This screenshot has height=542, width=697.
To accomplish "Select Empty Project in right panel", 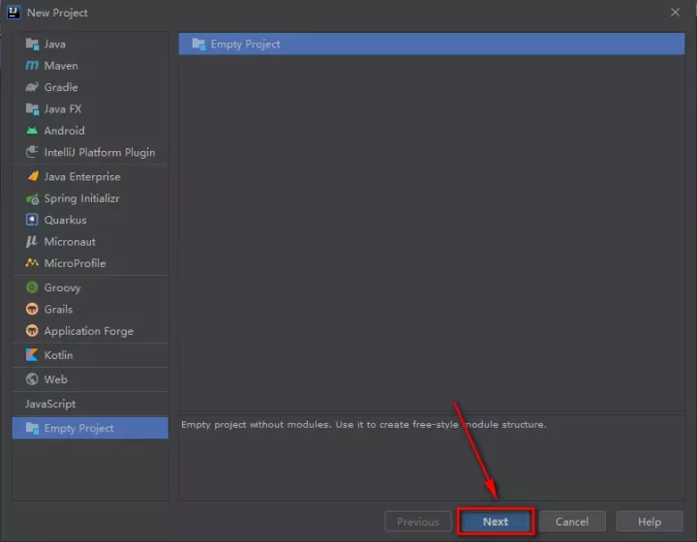I will pos(245,44).
